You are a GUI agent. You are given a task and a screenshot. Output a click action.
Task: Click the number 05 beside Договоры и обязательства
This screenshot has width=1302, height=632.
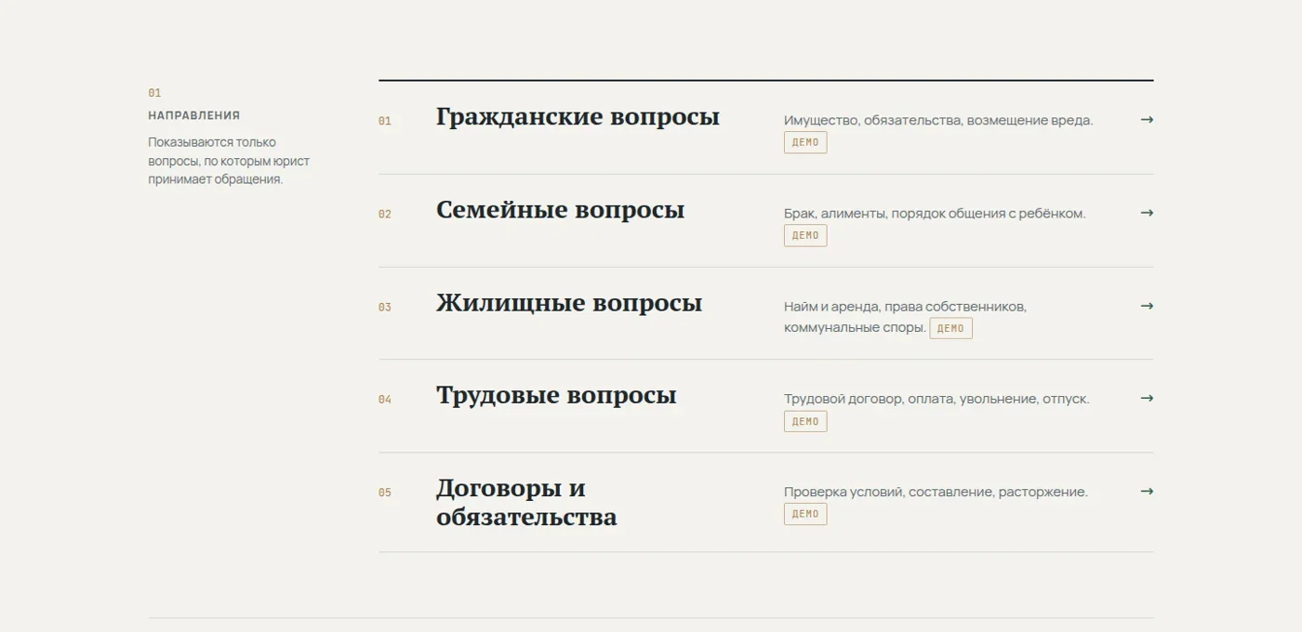(385, 493)
